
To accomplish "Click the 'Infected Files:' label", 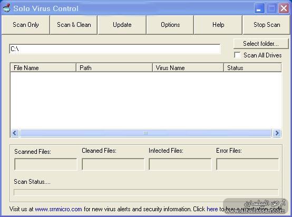I will (166, 151).
